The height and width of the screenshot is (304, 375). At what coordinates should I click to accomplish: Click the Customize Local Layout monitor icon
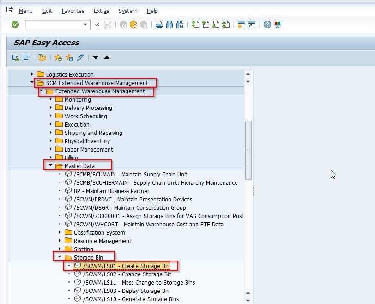tap(278, 24)
